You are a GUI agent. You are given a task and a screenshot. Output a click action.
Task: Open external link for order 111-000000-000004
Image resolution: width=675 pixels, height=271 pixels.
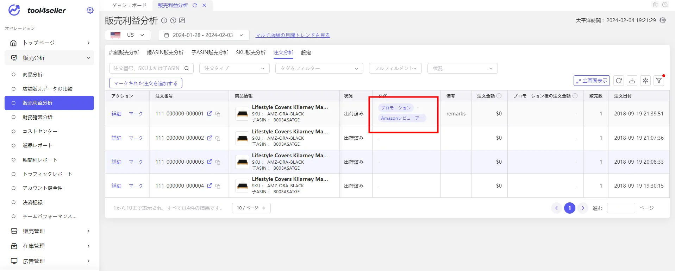pos(210,185)
